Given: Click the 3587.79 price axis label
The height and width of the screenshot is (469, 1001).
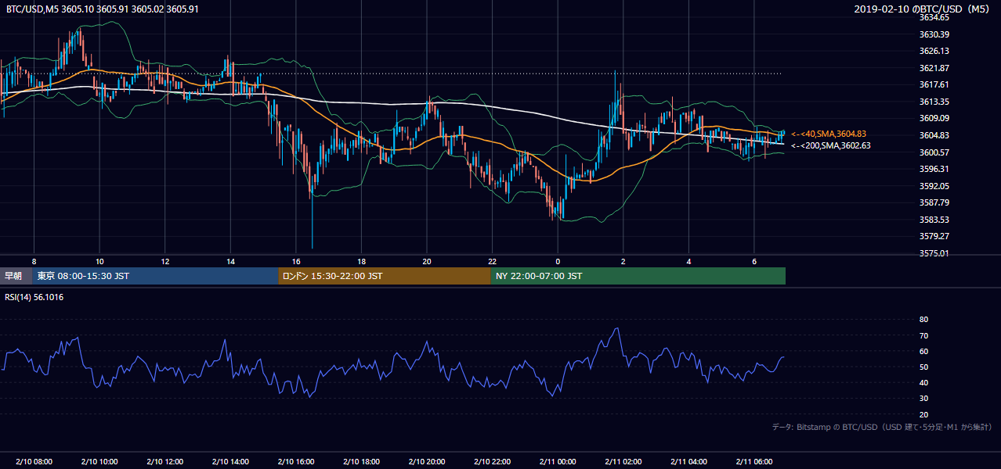Looking at the screenshot, I should pyautogui.click(x=934, y=202).
